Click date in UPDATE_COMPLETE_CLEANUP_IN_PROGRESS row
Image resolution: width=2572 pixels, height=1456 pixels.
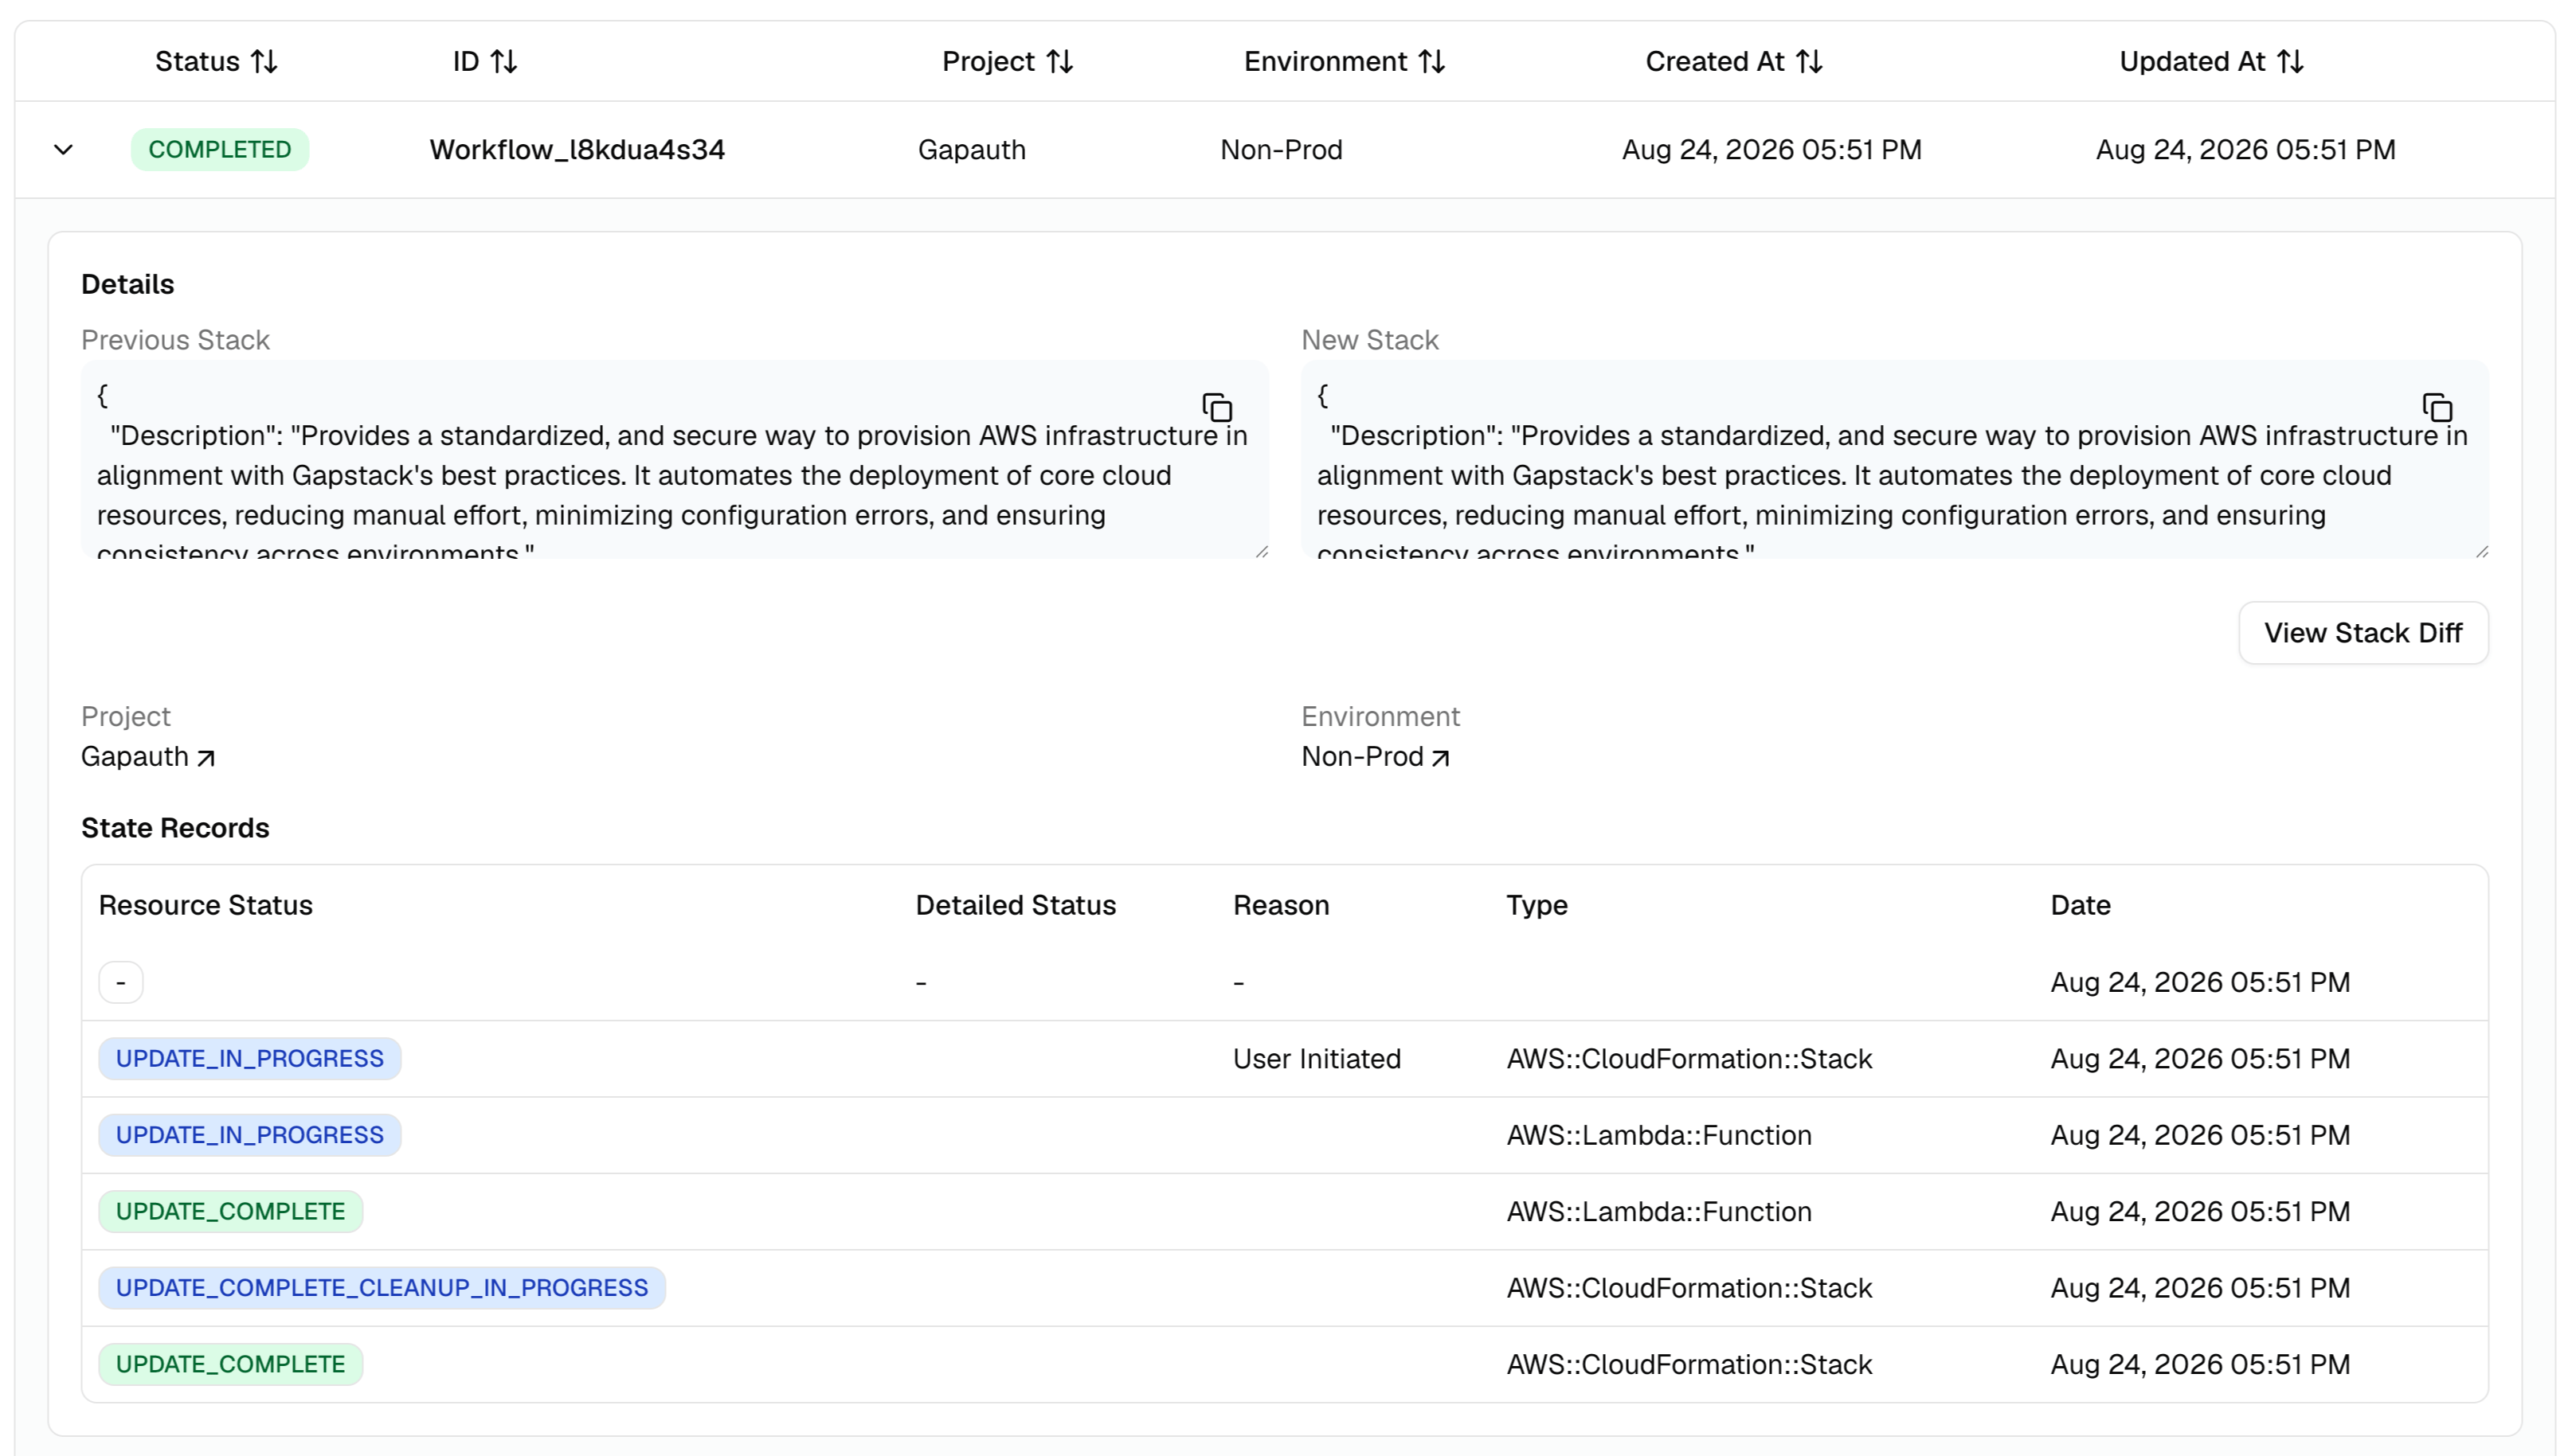click(2200, 1288)
